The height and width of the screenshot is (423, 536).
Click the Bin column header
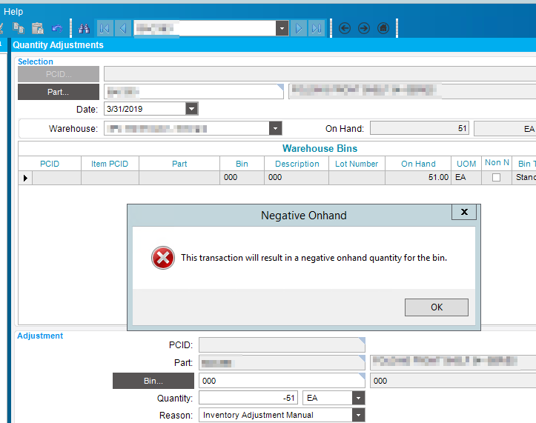coord(242,164)
